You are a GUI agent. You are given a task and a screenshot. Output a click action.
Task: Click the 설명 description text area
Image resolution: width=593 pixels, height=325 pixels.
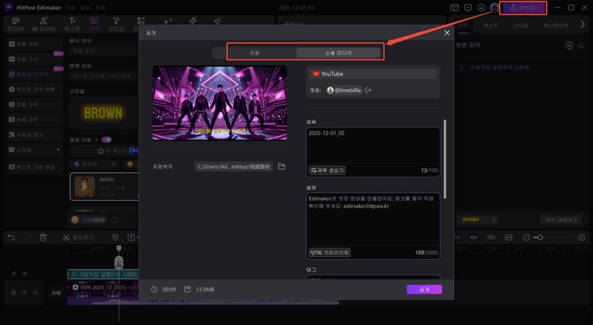click(373, 226)
